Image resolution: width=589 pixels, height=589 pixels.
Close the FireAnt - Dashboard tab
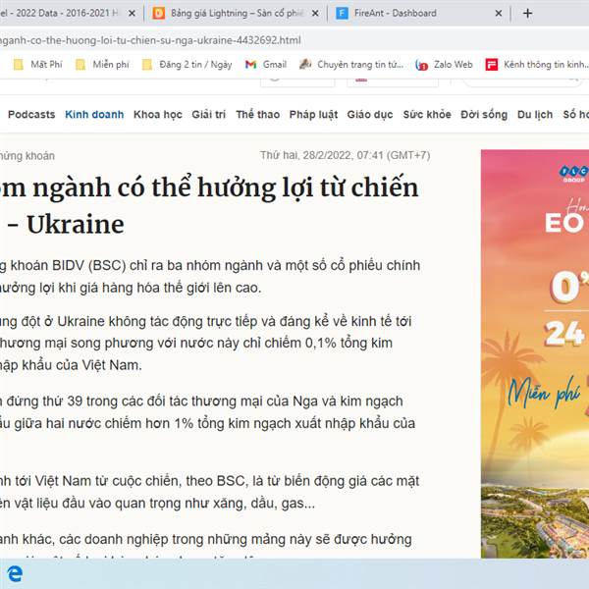tap(499, 13)
